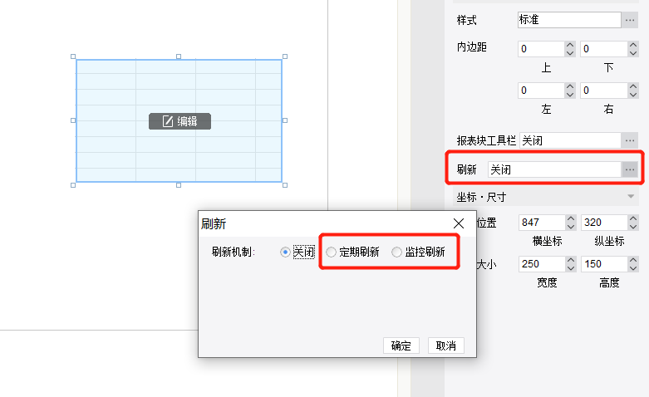Increase the 高度 value stepper
Image resolution: width=649 pixels, height=397 pixels.
pyautogui.click(x=633, y=260)
